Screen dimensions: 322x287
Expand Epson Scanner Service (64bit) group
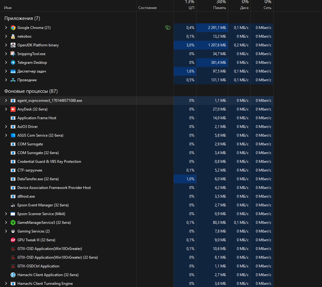pyautogui.click(x=6, y=214)
